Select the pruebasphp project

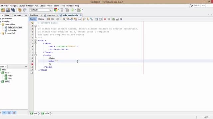tap(7, 19)
